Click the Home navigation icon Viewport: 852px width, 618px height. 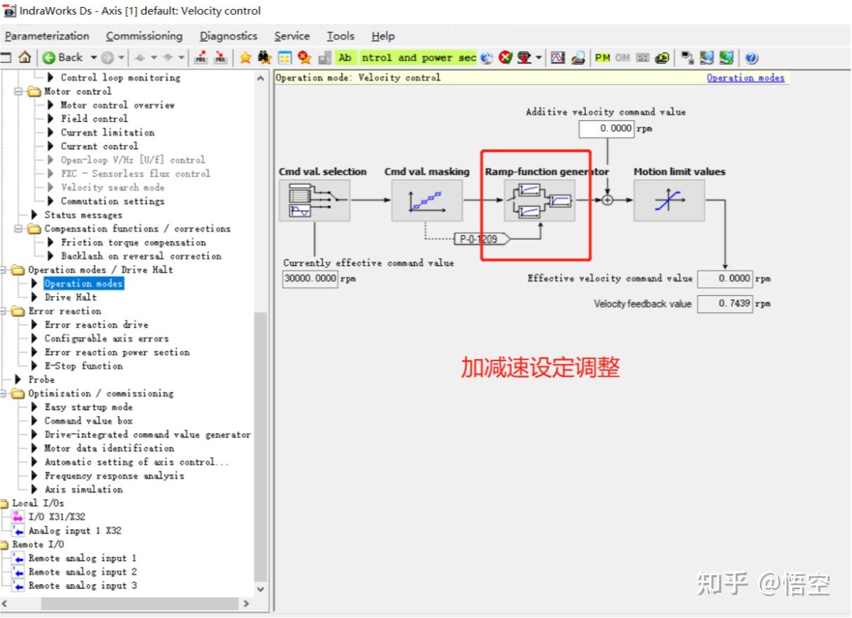point(25,58)
